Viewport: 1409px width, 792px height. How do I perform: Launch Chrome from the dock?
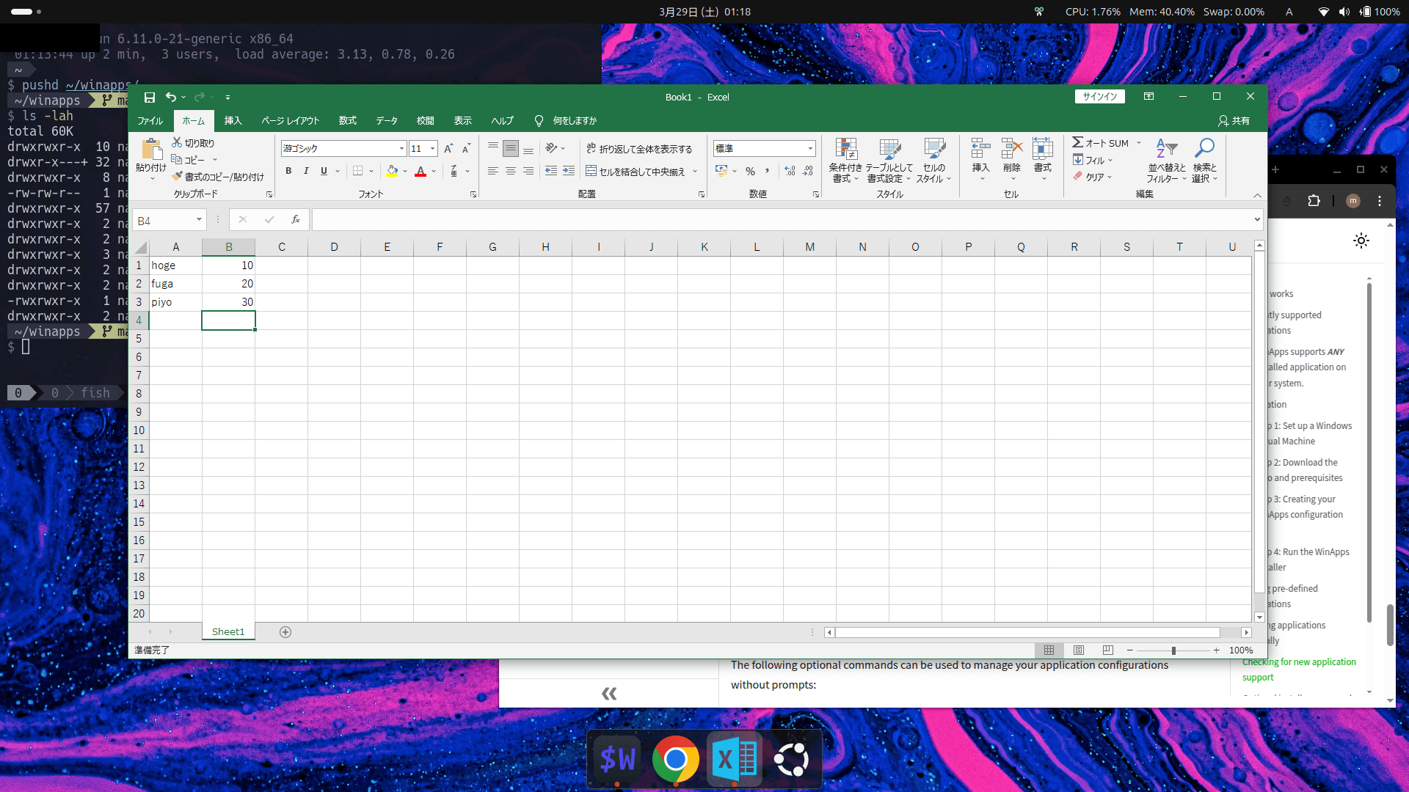[675, 760]
